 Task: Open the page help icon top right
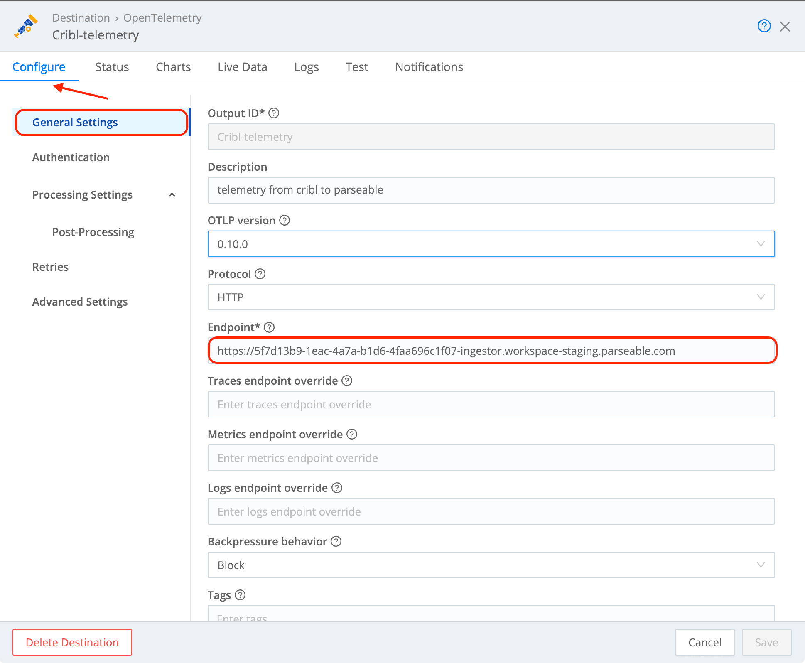click(764, 26)
